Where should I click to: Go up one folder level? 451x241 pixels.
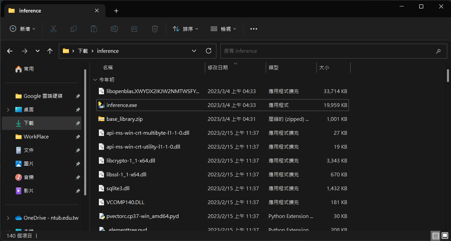[50, 51]
